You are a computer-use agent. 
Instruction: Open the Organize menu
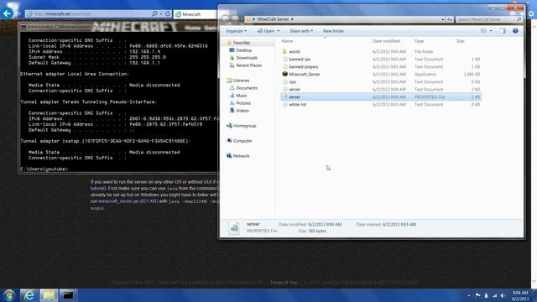coord(236,31)
